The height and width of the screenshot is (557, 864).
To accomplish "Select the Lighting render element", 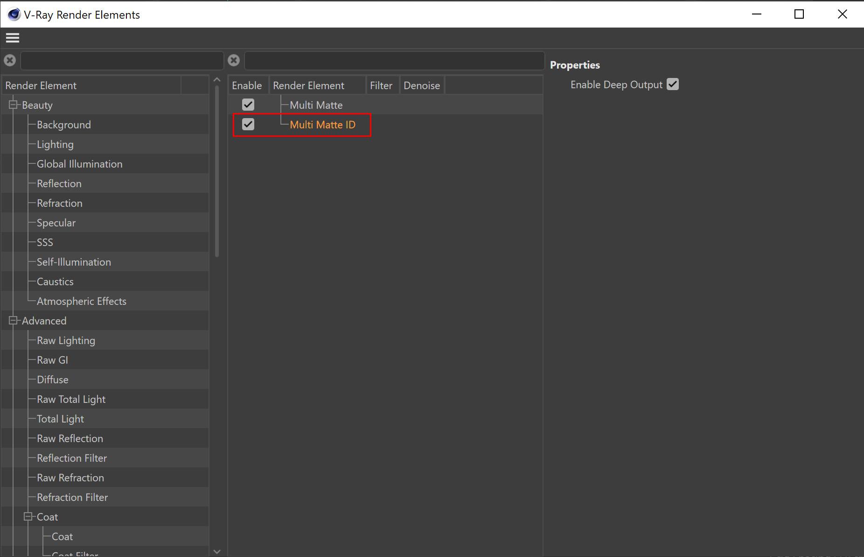I will (x=55, y=144).
